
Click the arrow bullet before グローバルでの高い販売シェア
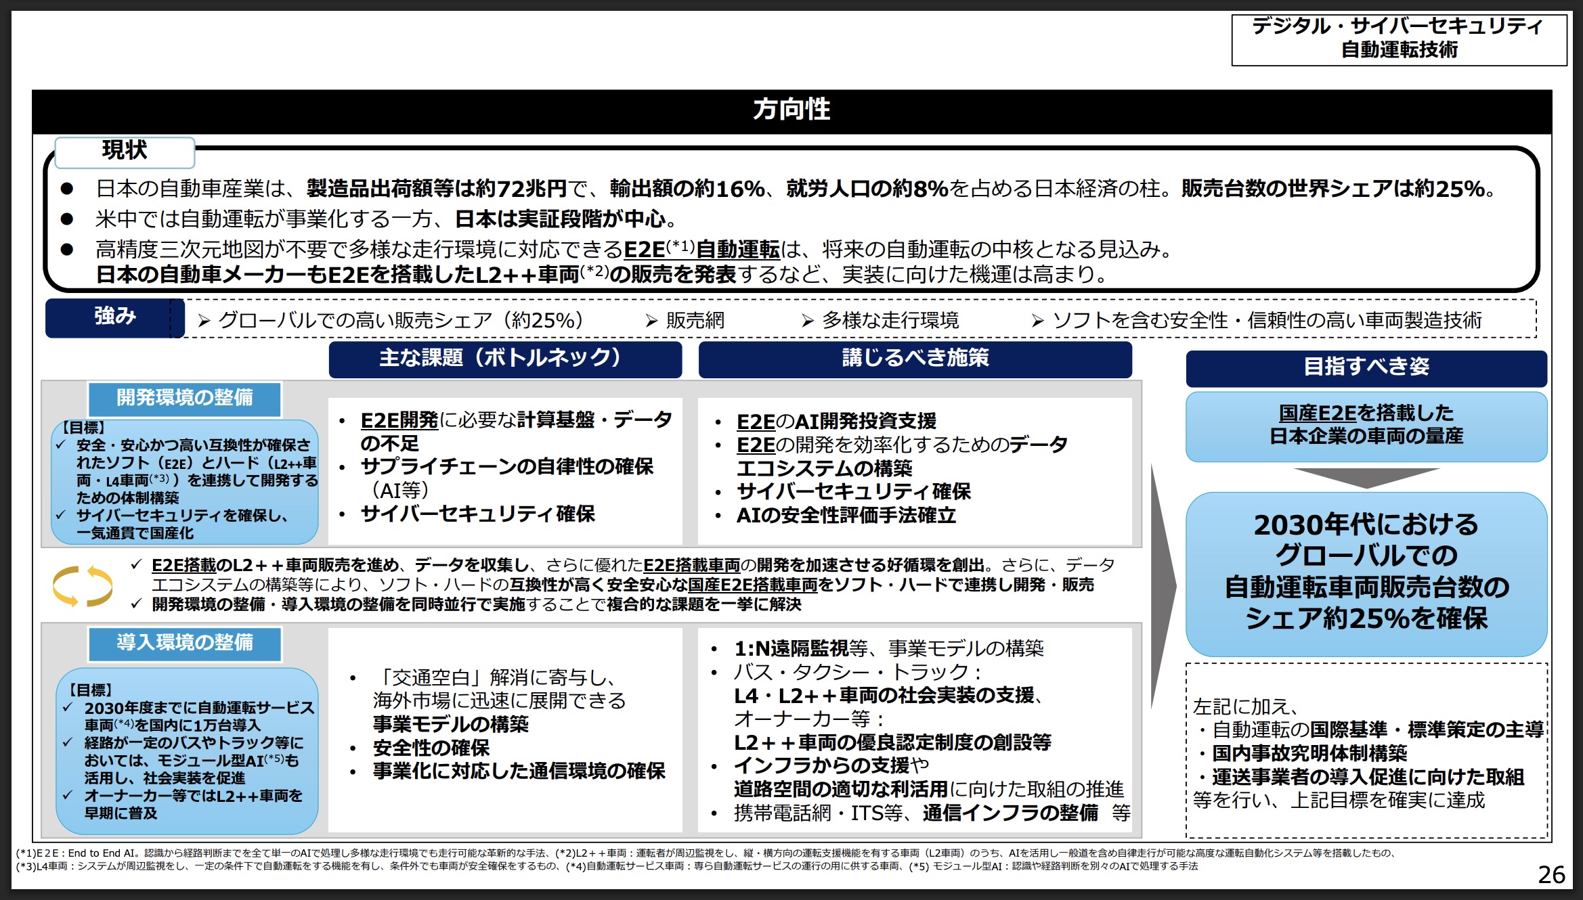[204, 321]
